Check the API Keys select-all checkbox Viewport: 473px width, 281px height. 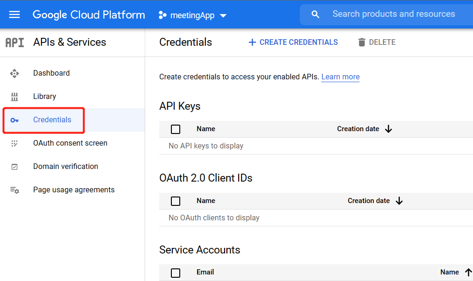176,129
